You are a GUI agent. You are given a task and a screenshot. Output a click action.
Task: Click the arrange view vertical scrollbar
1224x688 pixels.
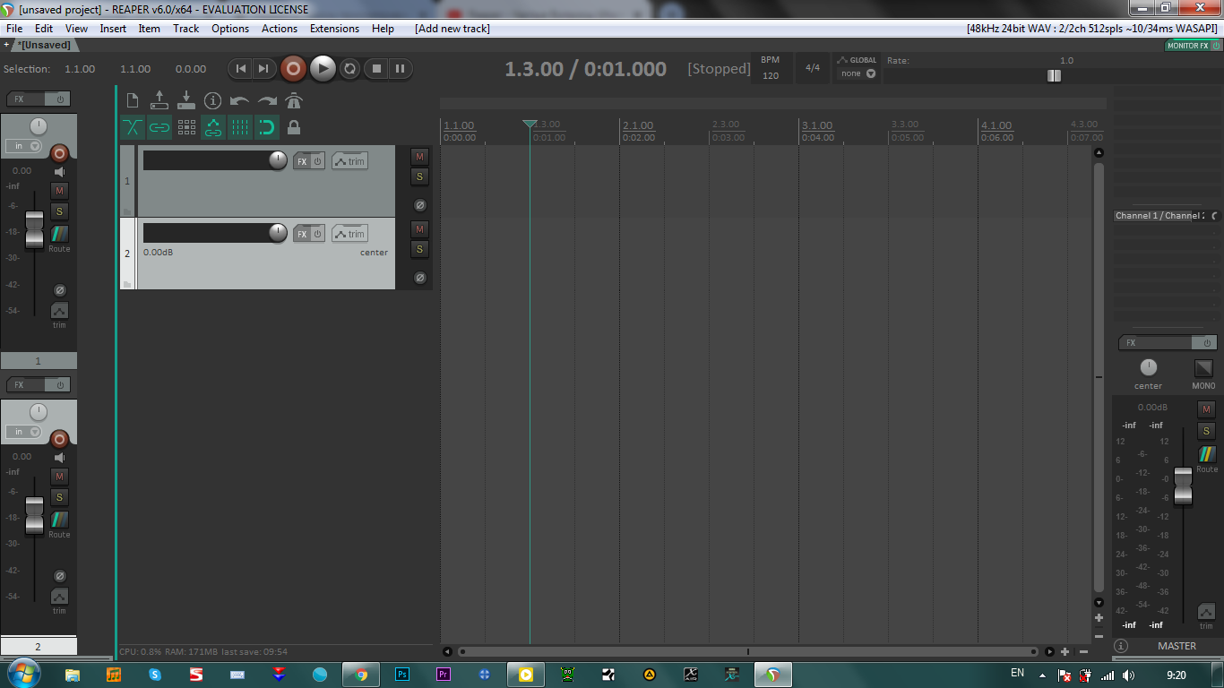click(x=1099, y=376)
